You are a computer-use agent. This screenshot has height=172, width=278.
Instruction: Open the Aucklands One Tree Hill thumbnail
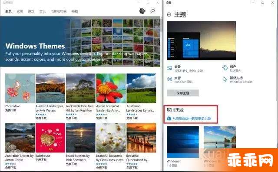coord(81,88)
